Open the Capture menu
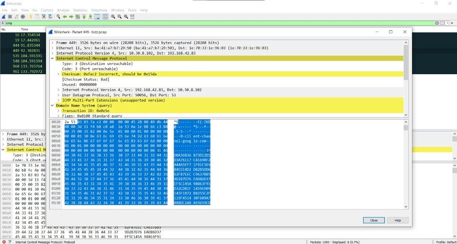Screen dimensions: 457x244 pos(47,10)
